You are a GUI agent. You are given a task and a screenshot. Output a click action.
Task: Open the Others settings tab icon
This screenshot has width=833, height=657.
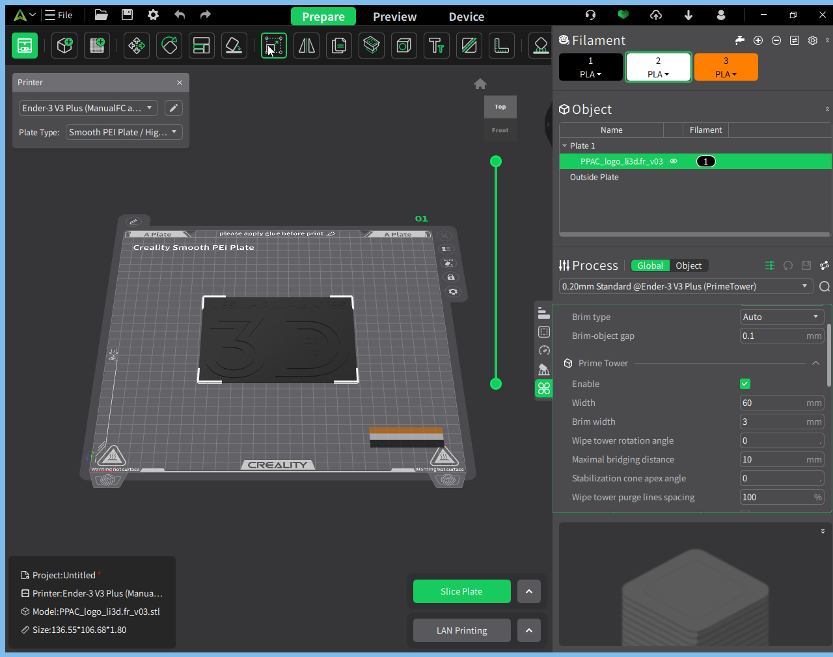[x=544, y=388]
